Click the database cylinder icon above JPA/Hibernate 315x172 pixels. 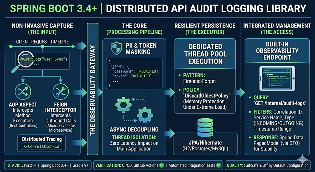pyautogui.click(x=205, y=128)
